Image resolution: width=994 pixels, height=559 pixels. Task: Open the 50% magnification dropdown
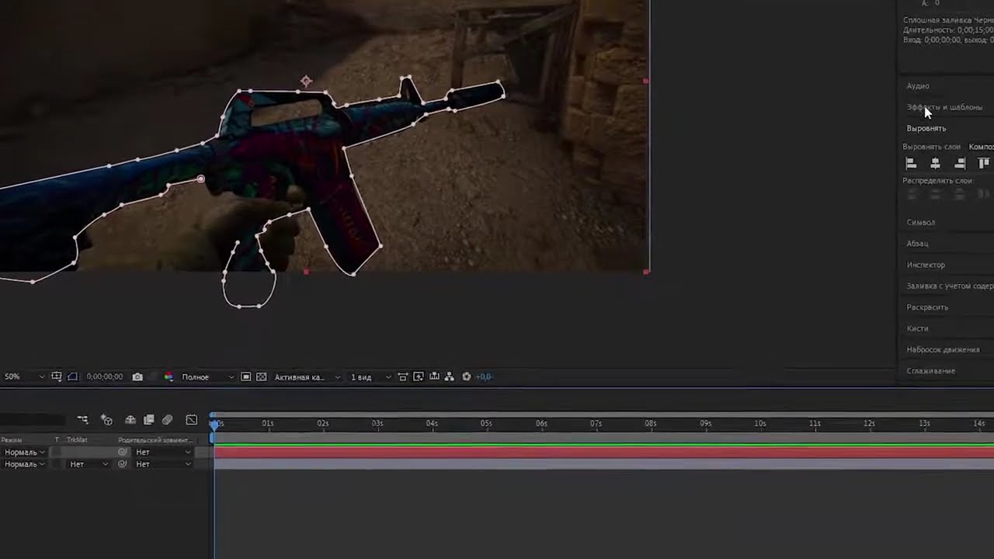(24, 377)
